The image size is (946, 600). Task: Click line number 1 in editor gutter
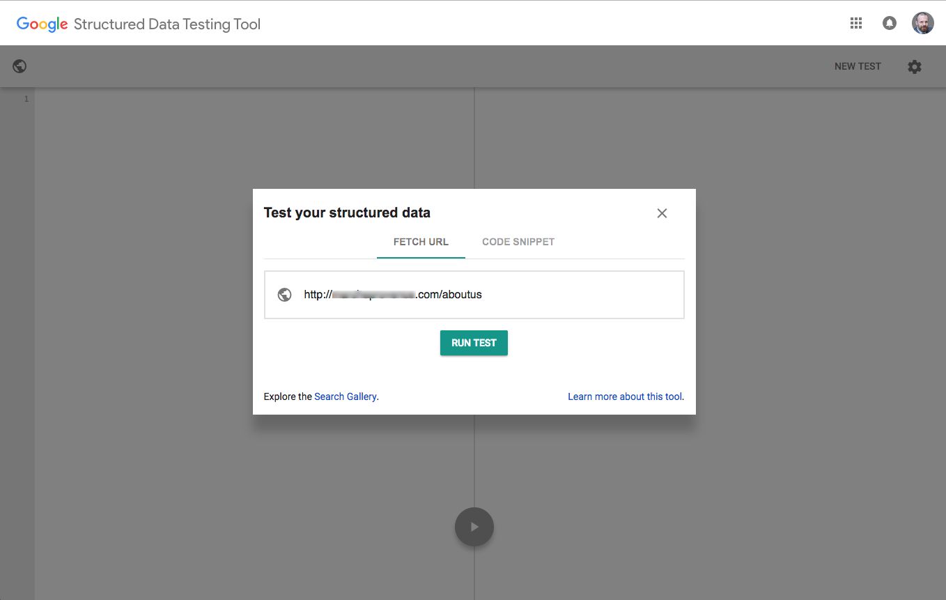(26, 99)
